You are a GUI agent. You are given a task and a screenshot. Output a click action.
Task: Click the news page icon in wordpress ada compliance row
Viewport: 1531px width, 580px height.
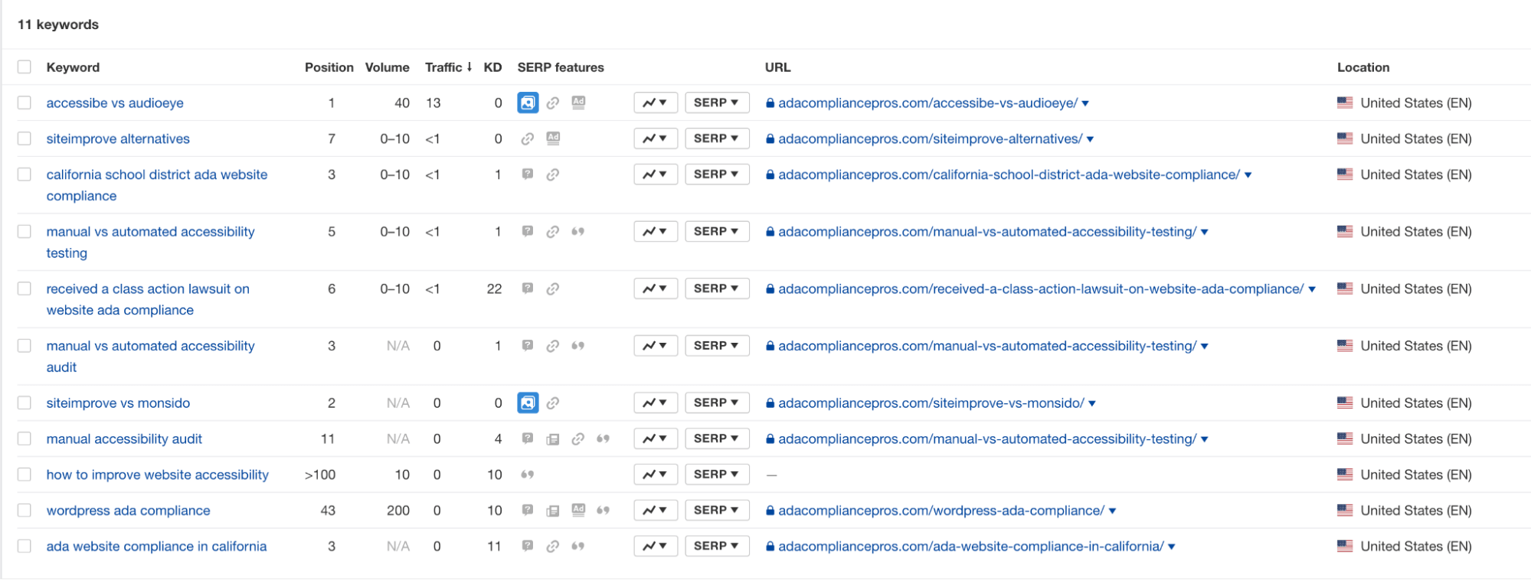point(553,511)
